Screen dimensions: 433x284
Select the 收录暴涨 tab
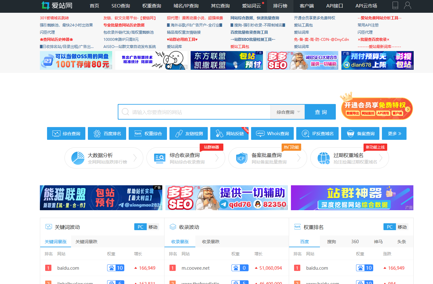(180, 242)
